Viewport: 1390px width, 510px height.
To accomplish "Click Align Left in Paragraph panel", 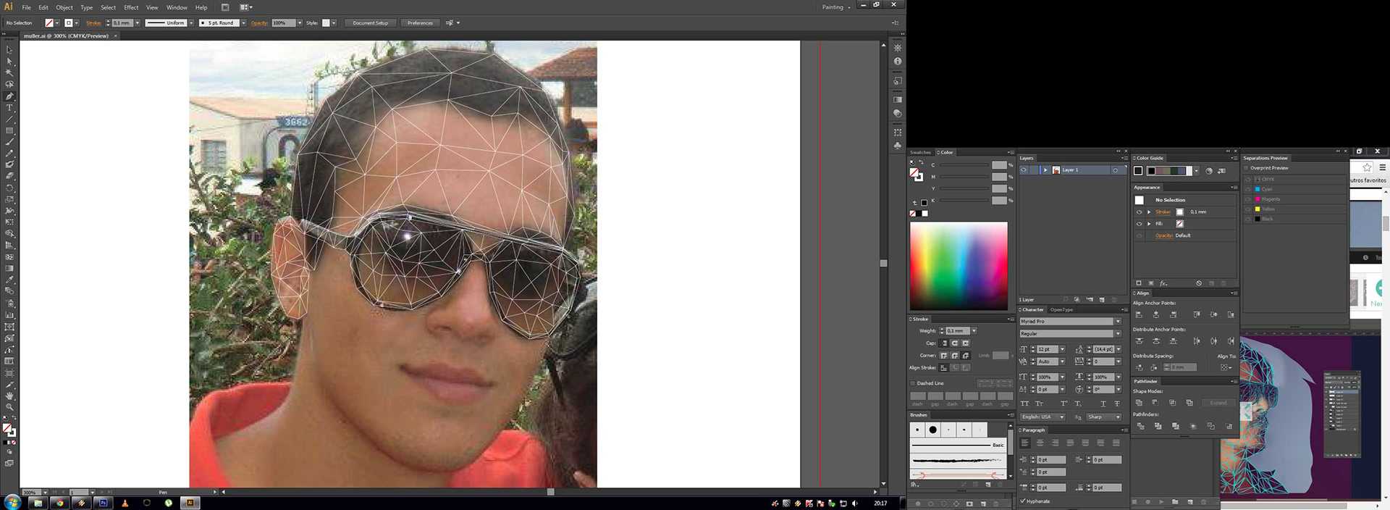I will (1024, 443).
